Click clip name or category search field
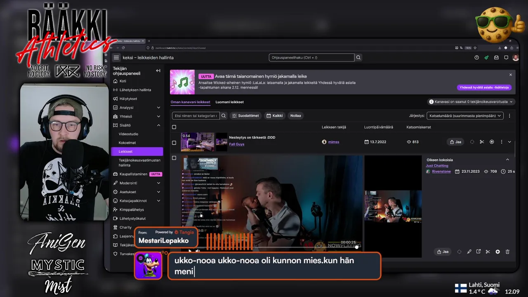 click(196, 116)
